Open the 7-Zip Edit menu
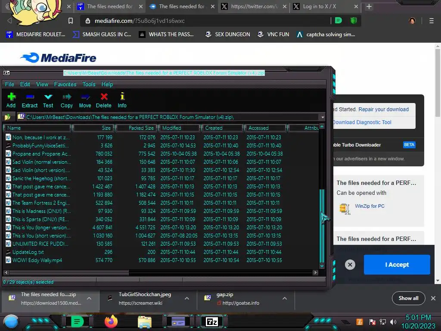441x331 pixels. (25, 84)
